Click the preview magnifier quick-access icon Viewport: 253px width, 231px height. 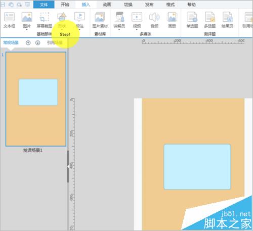[x=19, y=5]
